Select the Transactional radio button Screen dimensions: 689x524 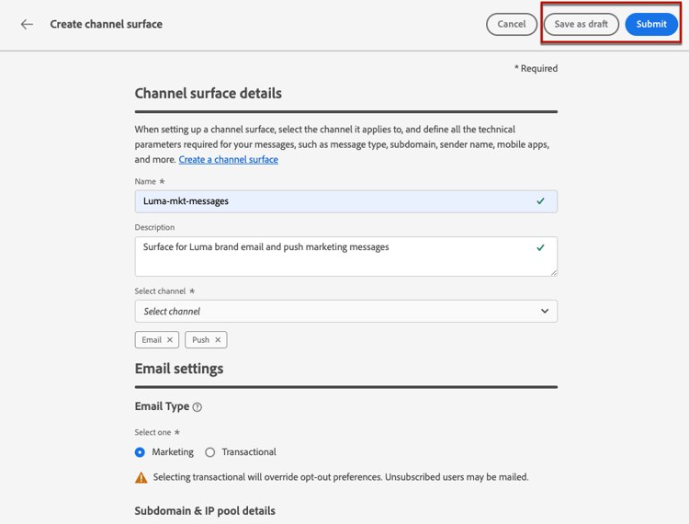click(x=210, y=452)
